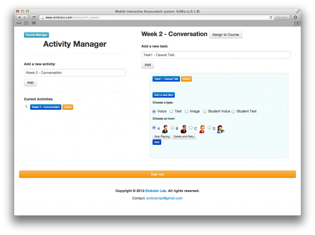Select icon radio button B

point(172,128)
